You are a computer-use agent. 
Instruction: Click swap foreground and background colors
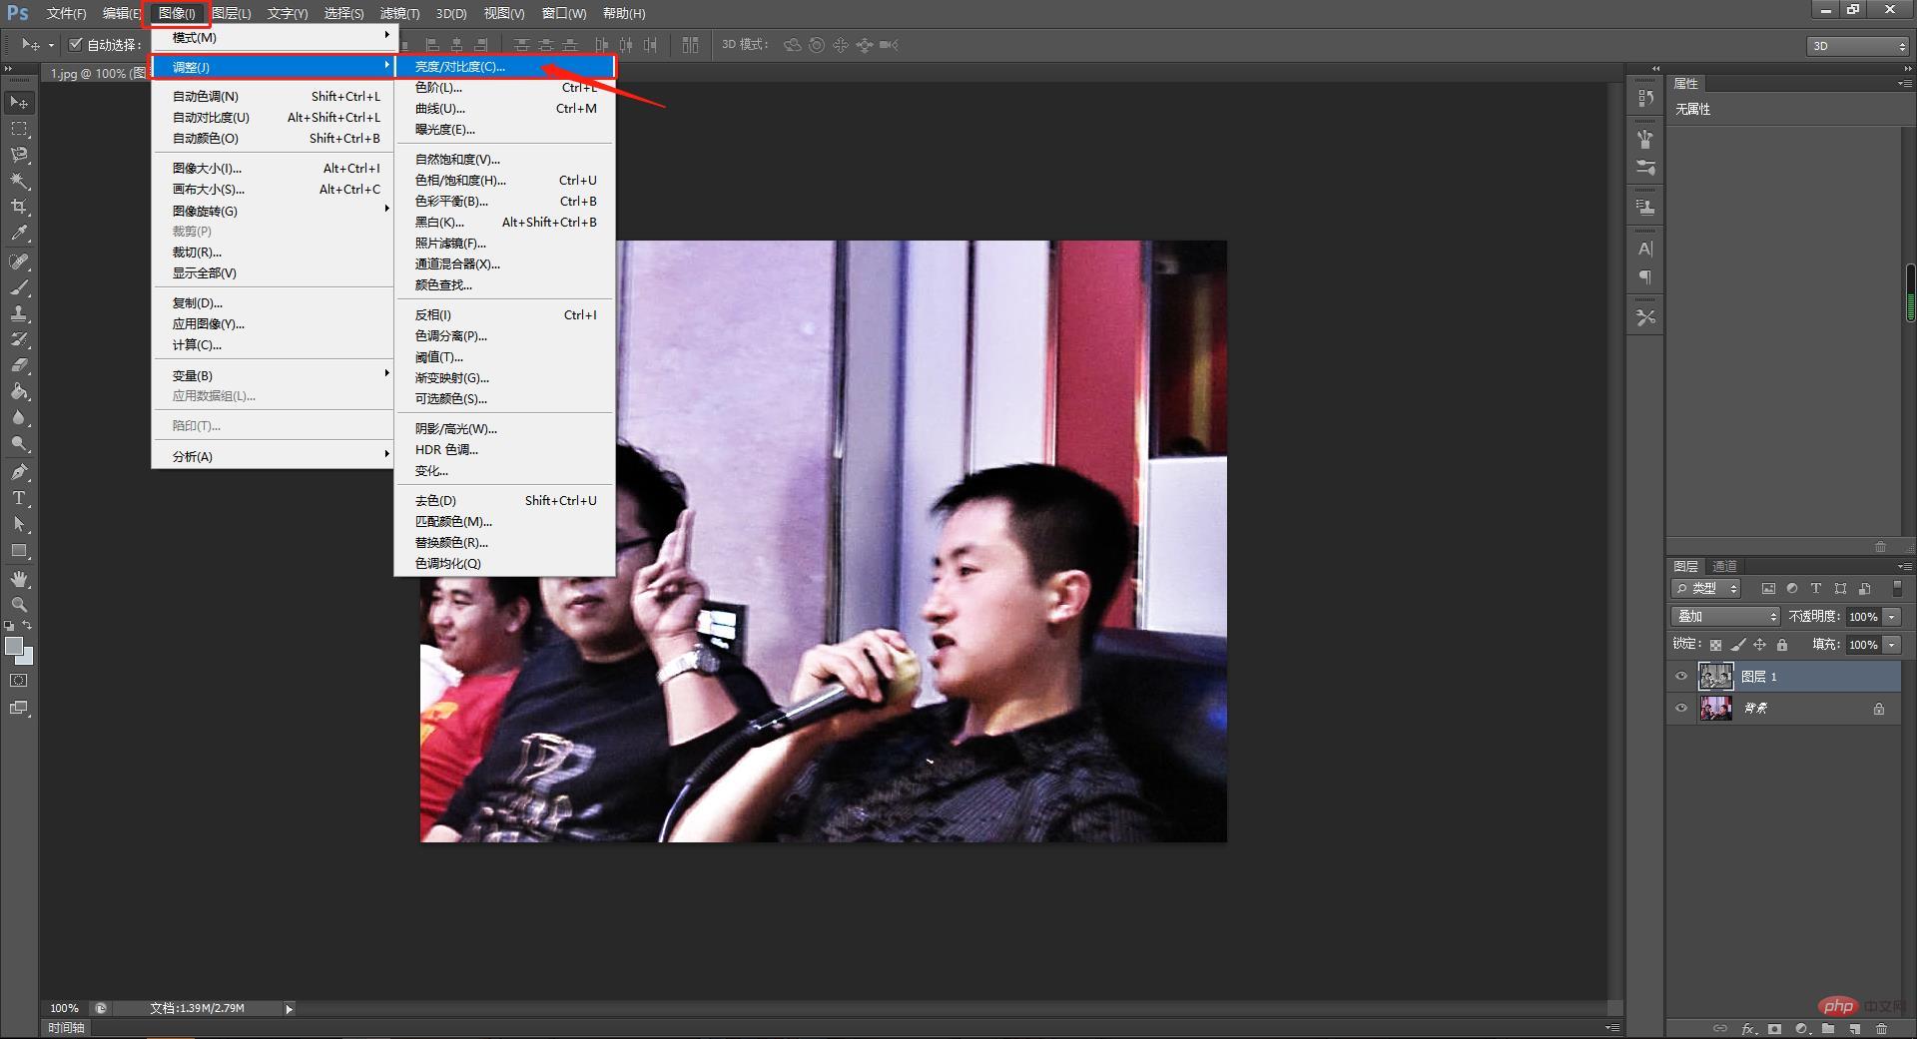[x=28, y=626]
